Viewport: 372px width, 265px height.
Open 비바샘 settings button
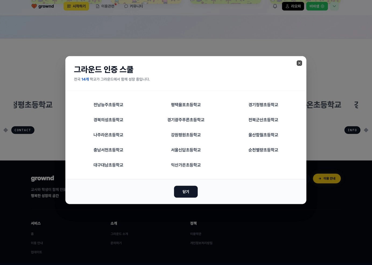[317, 6]
